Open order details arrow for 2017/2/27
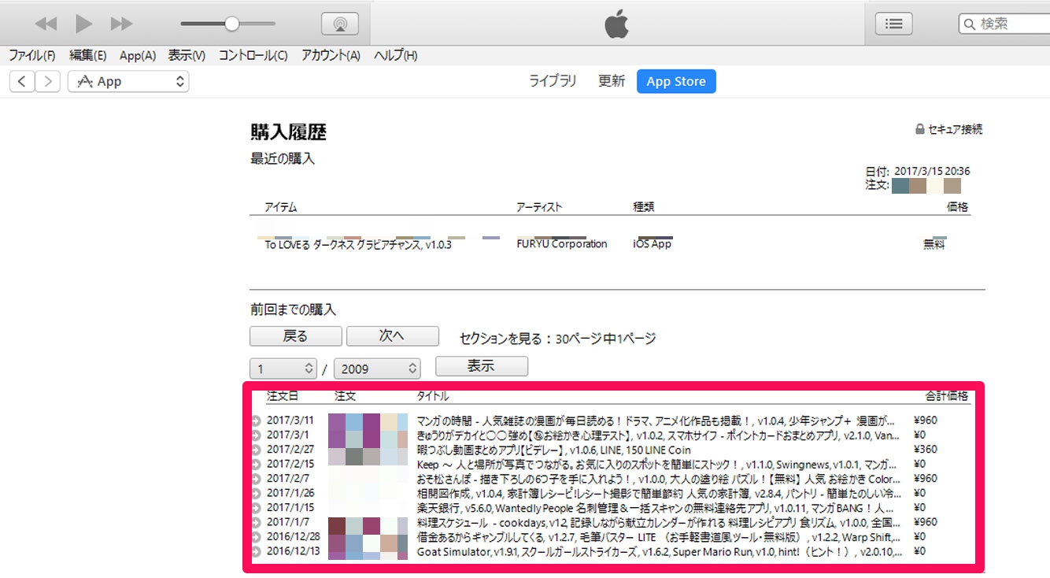This screenshot has width=1050, height=578. point(256,450)
